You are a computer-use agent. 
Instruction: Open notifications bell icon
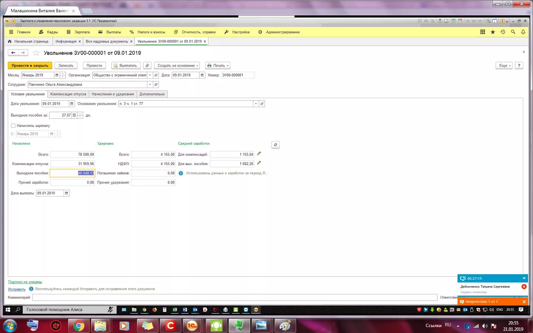523,32
